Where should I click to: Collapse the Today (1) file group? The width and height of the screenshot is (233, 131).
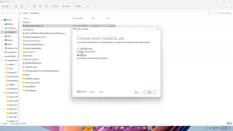(22, 22)
